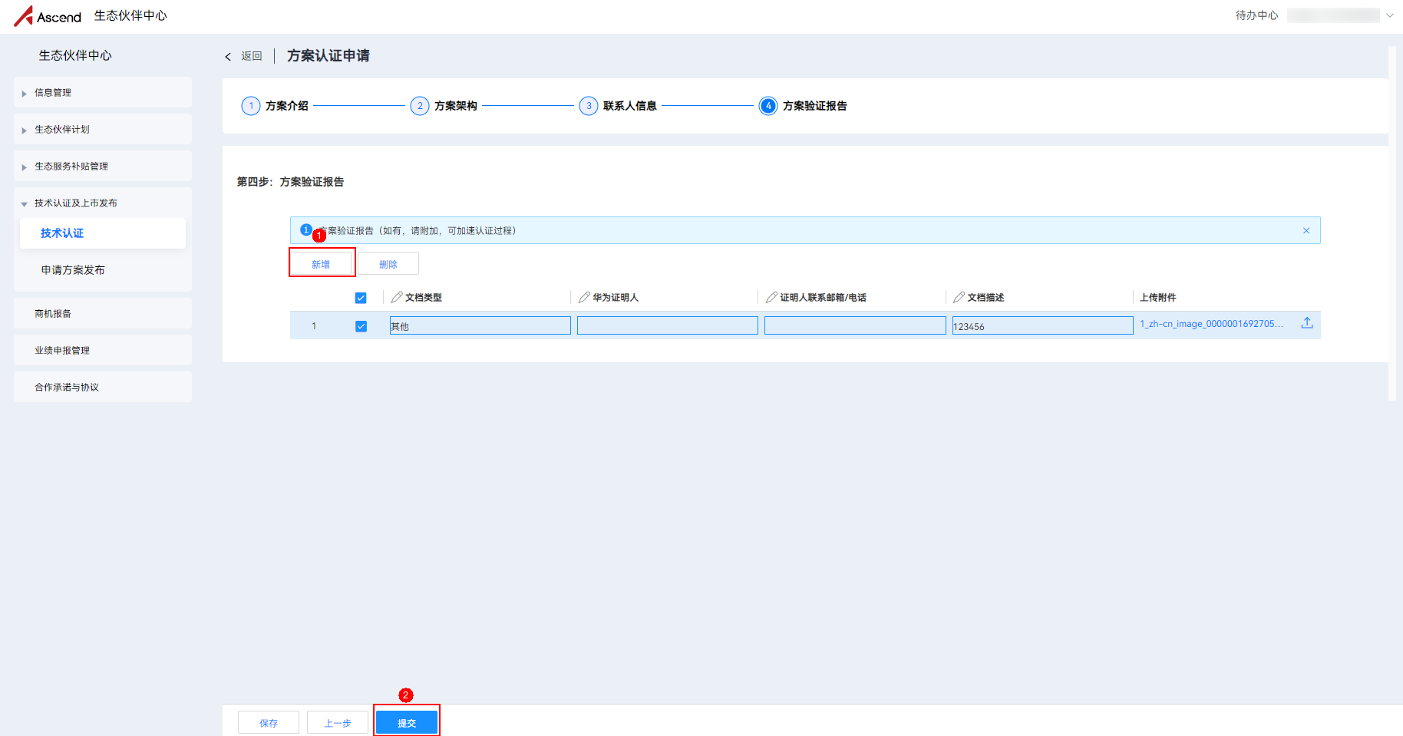The width and height of the screenshot is (1403, 736).
Task: Click the 返回 link
Action: coord(252,56)
